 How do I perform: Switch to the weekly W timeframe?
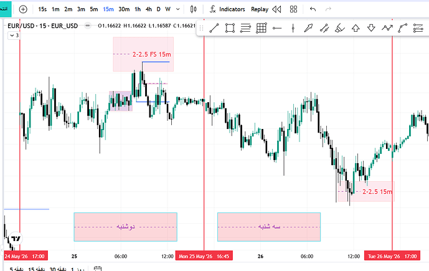tap(168, 9)
